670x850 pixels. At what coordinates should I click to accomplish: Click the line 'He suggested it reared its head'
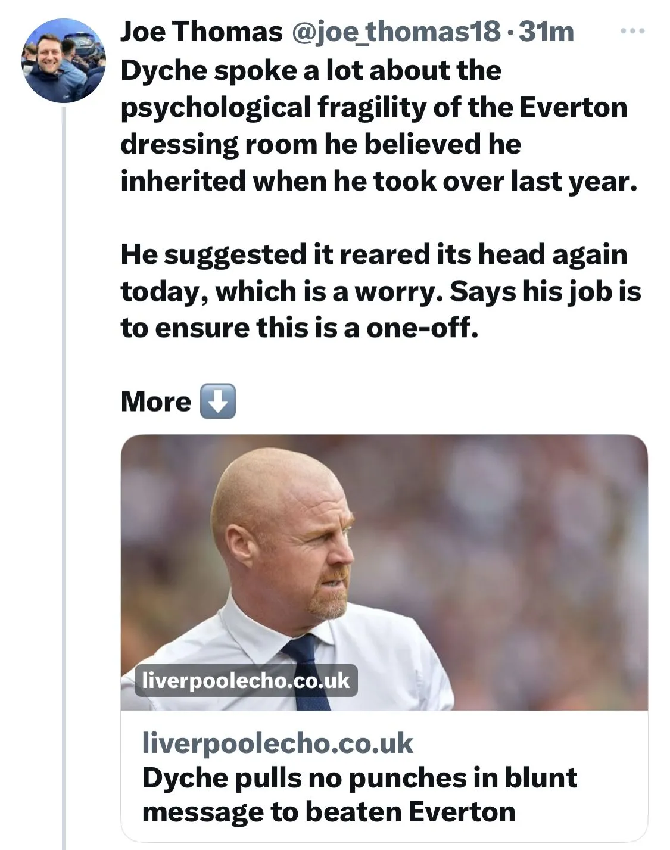[x=373, y=254]
